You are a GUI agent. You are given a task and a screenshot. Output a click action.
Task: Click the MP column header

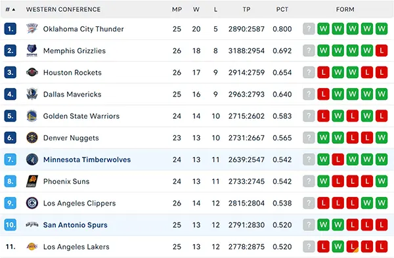click(x=177, y=10)
